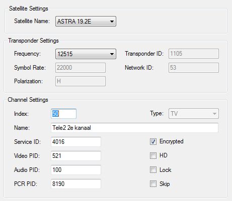
Task: Click the Audio PID field
Action: pos(76,170)
